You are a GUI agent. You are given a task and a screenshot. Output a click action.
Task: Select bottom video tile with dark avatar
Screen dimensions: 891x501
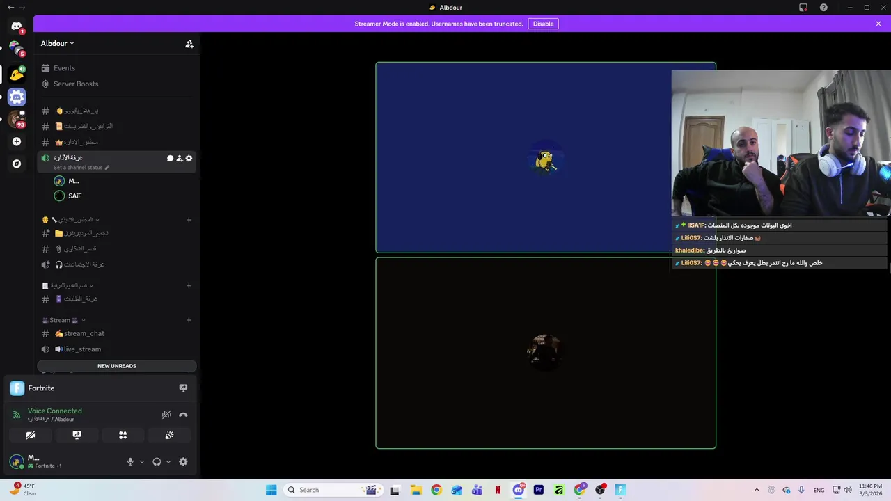click(x=546, y=353)
